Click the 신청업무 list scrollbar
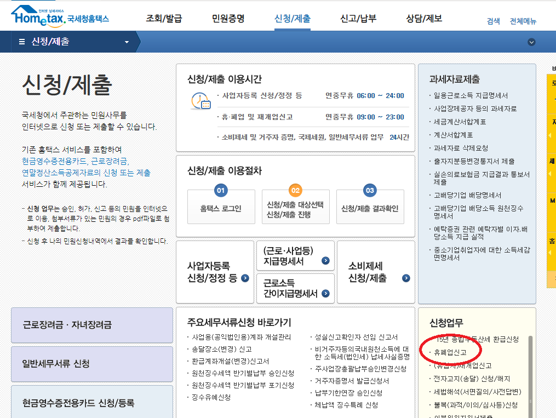The height and width of the screenshot is (418, 556). (x=530, y=376)
